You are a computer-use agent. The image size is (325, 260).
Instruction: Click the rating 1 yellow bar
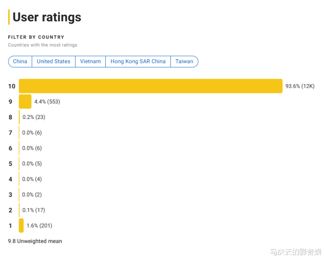tap(21, 226)
